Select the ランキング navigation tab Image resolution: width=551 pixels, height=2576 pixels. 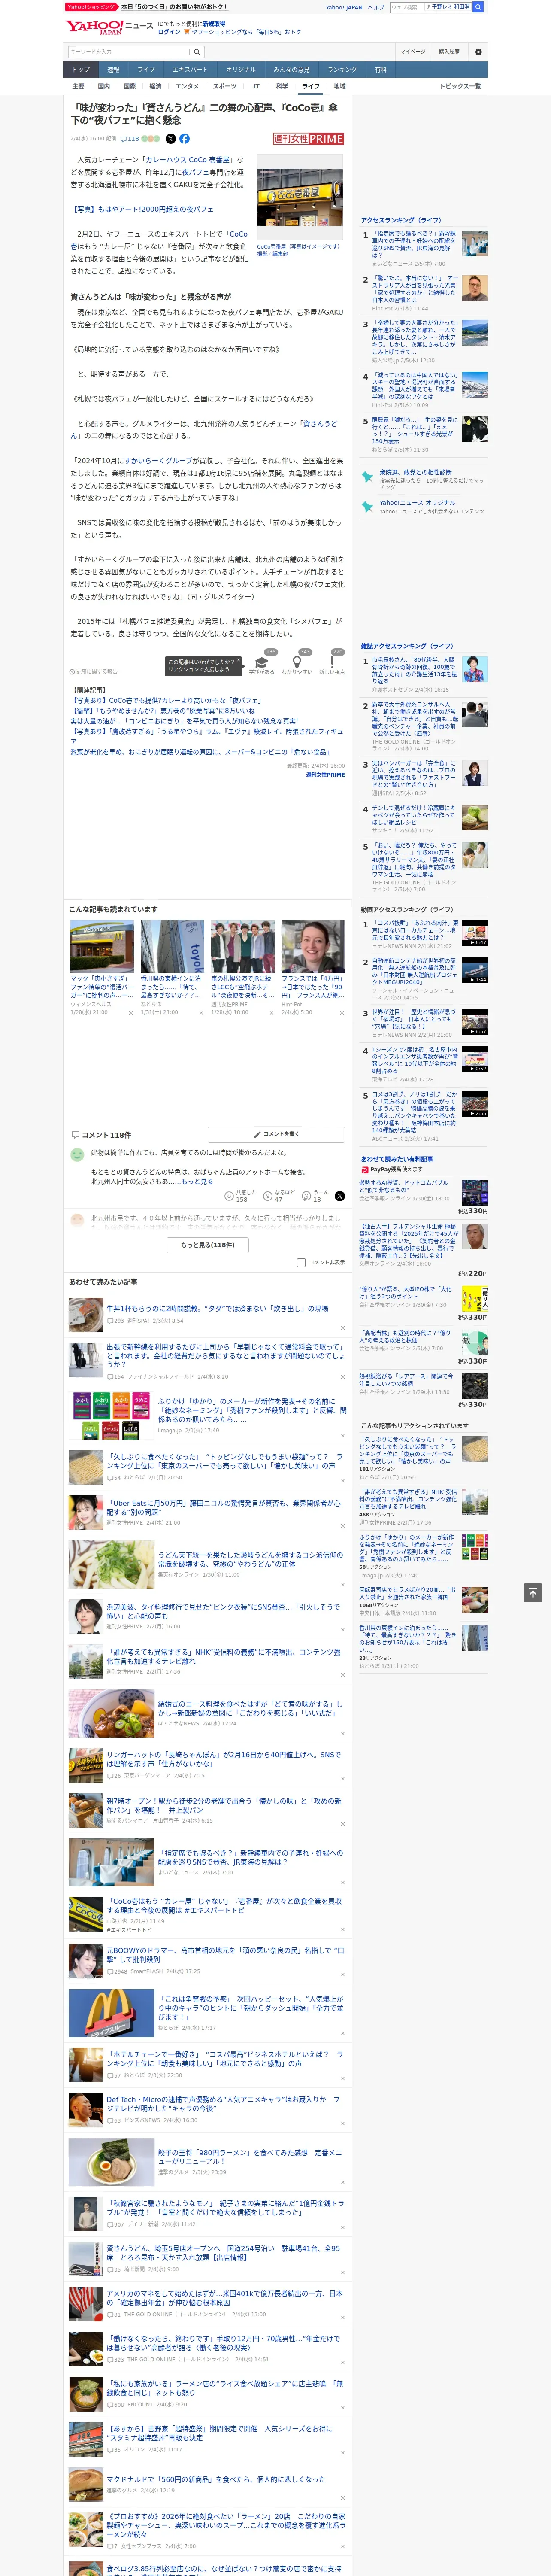pos(342,70)
